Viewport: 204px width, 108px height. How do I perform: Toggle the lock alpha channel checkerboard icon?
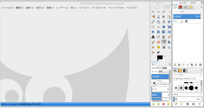point(186,21)
